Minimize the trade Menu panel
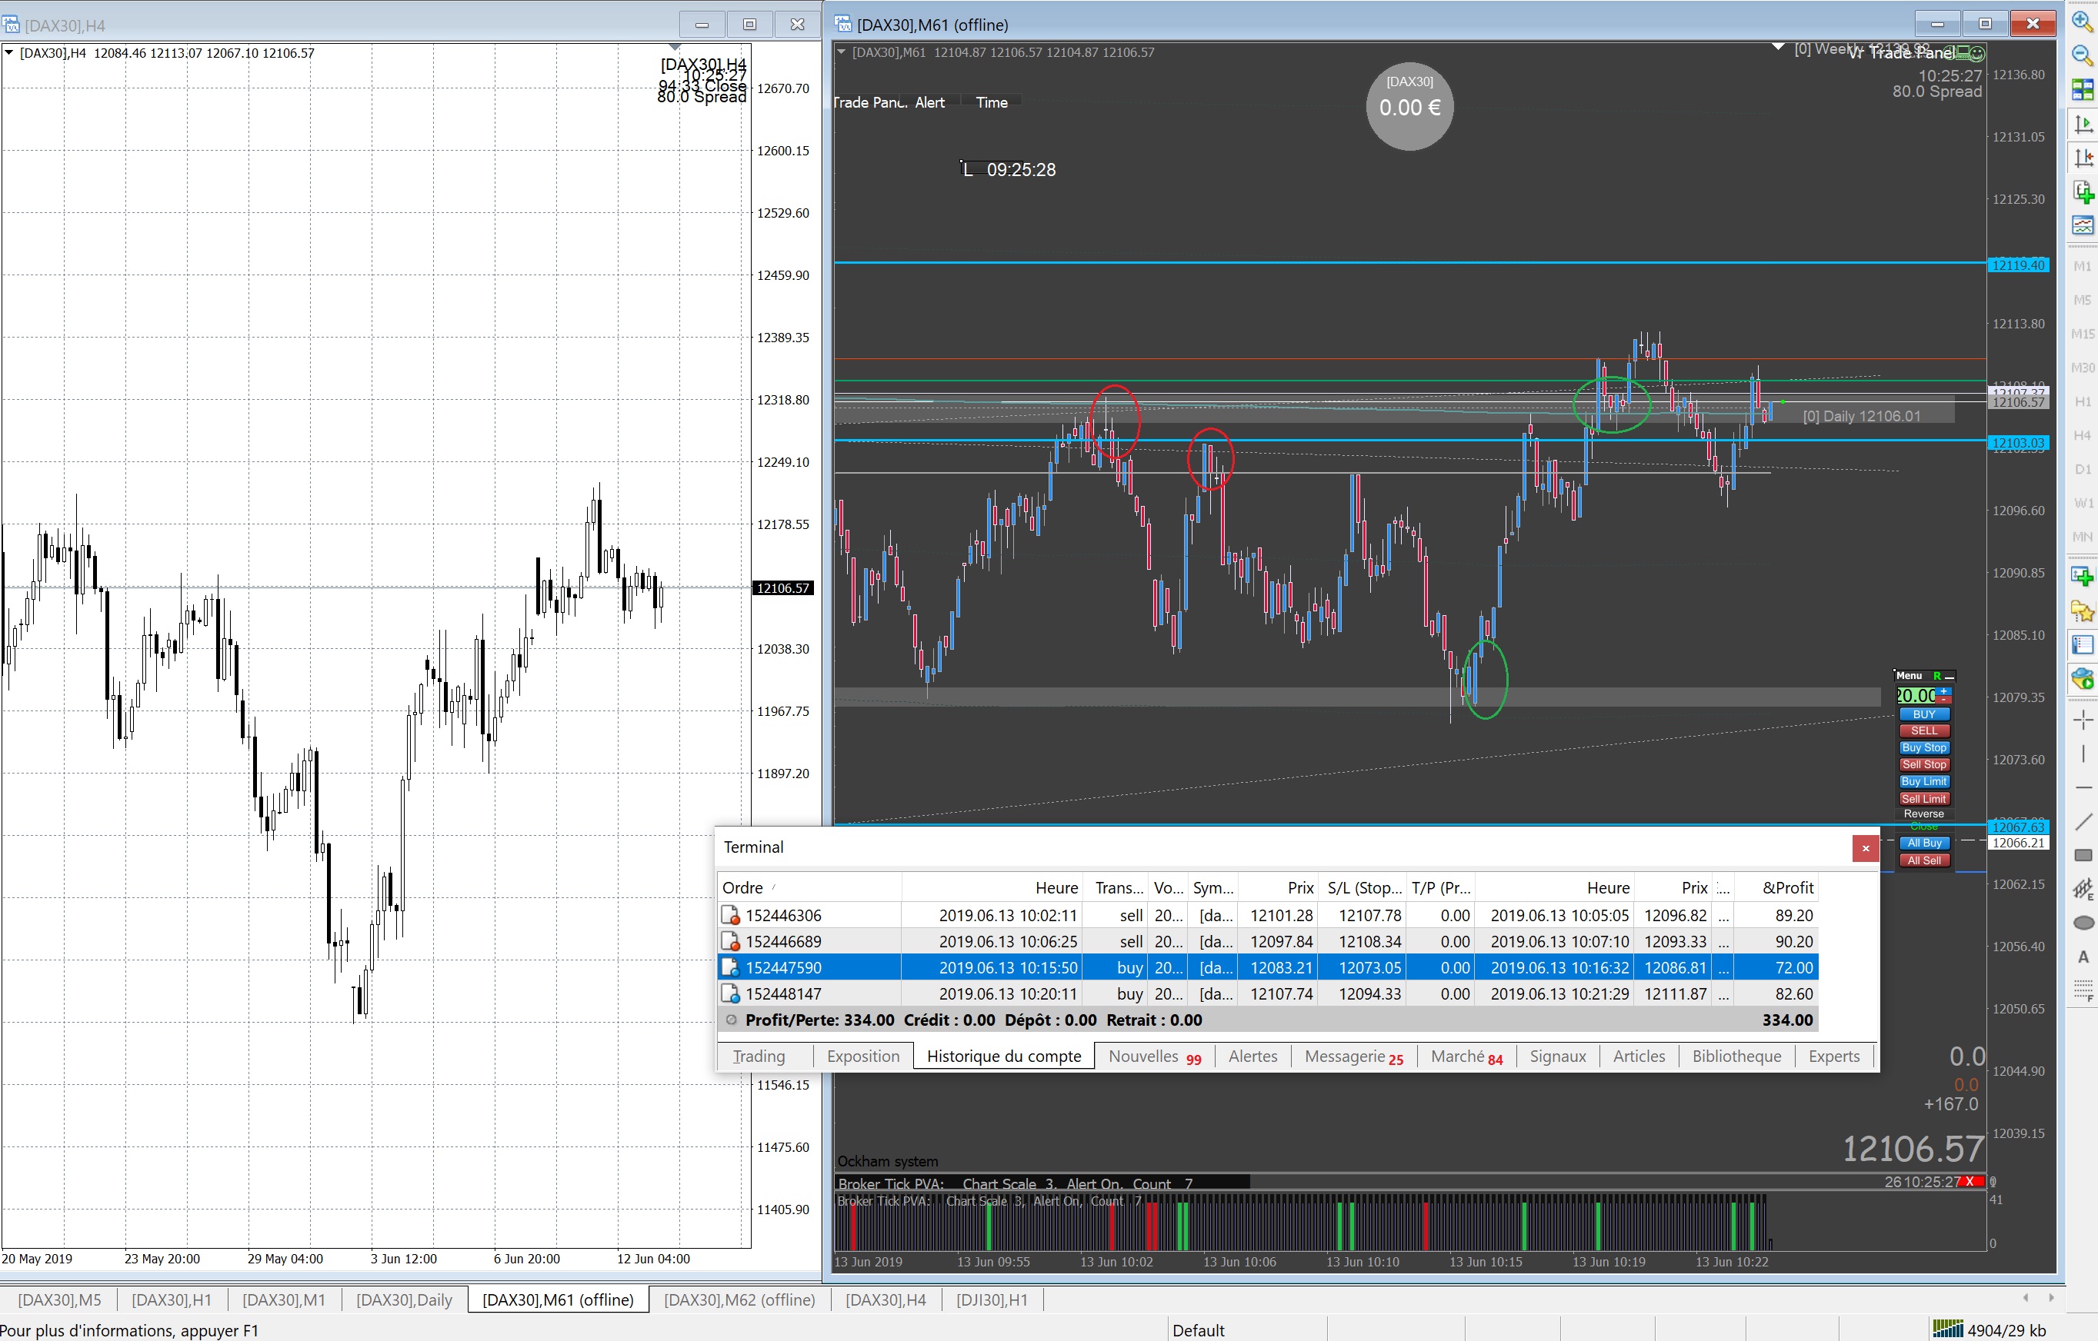 pos(1950,677)
